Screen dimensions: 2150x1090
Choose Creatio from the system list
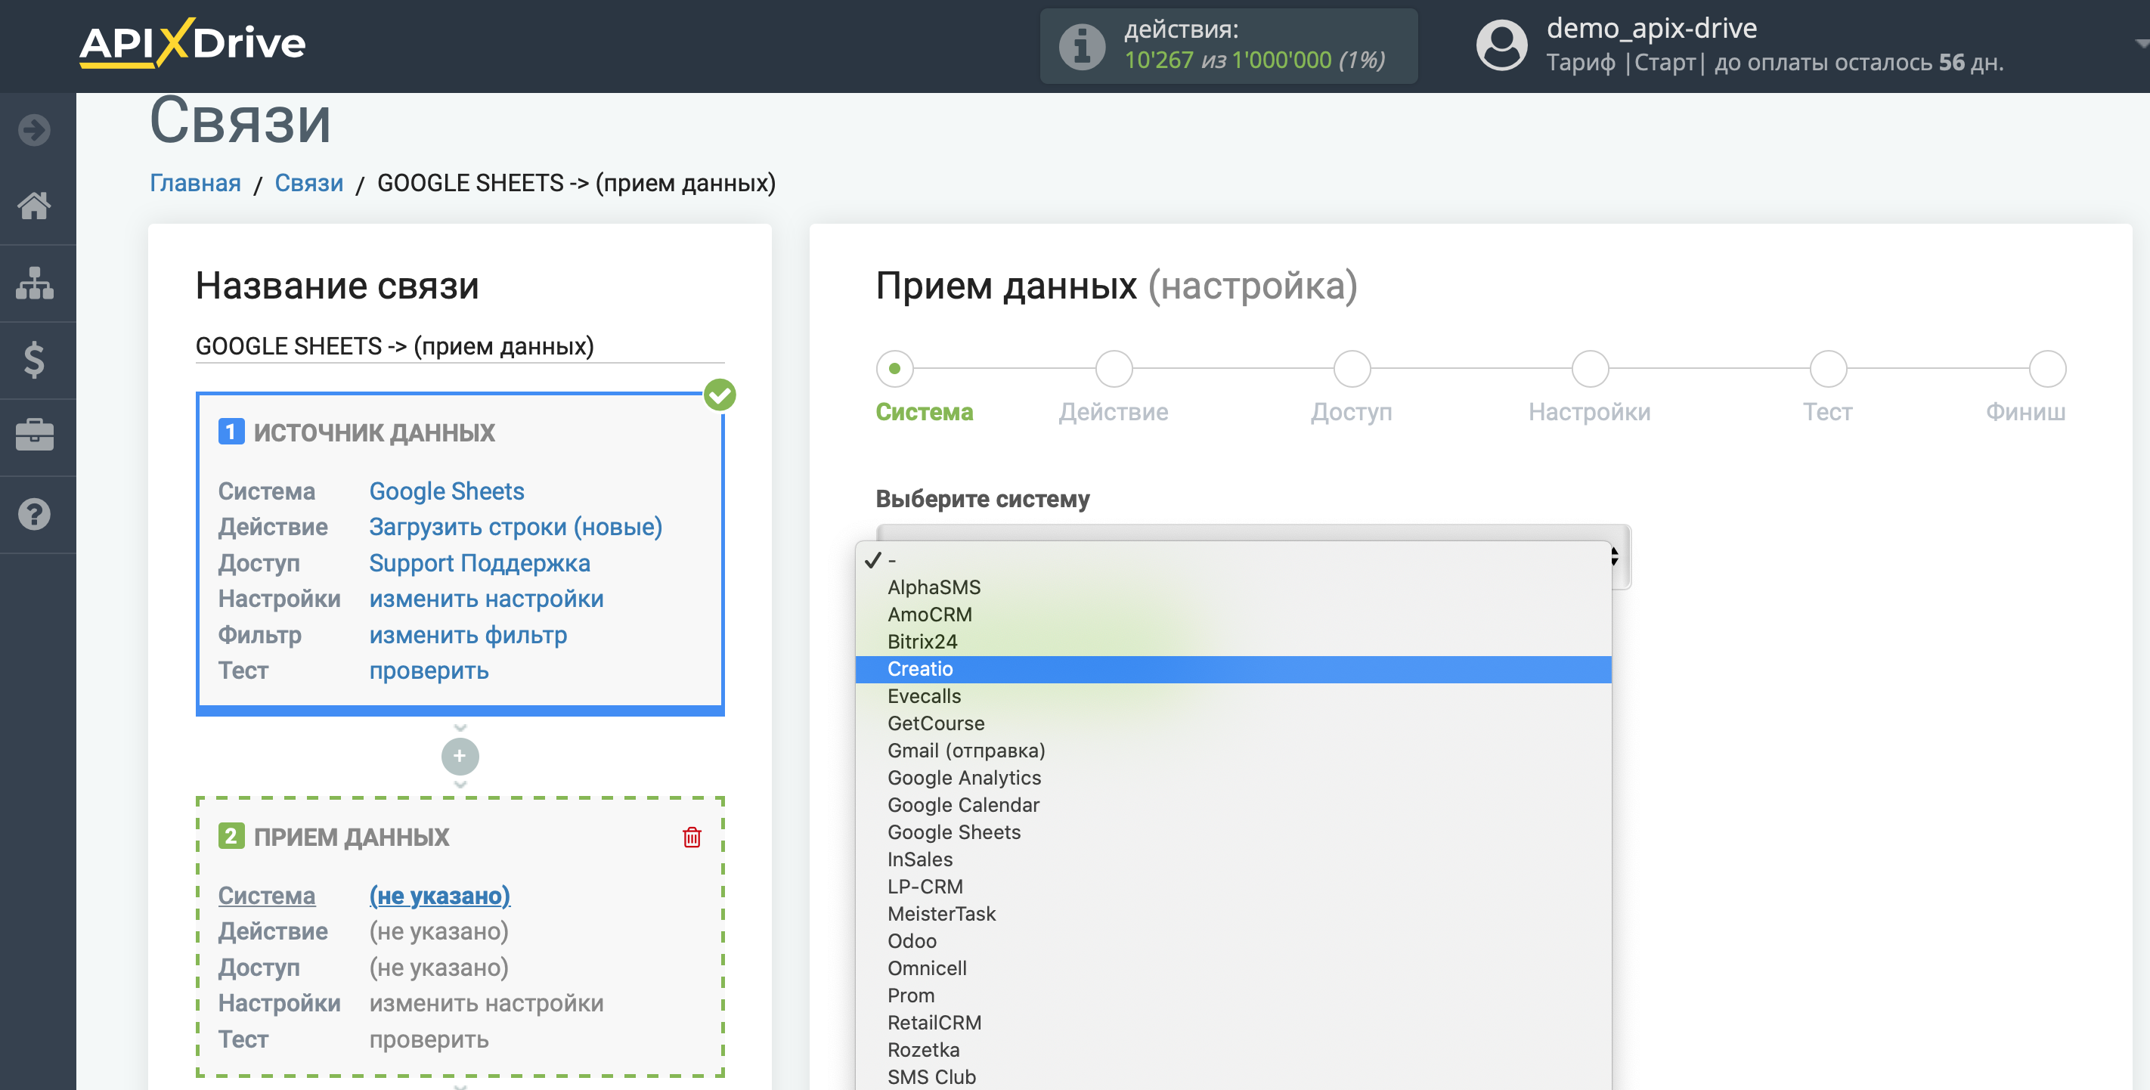1233,670
